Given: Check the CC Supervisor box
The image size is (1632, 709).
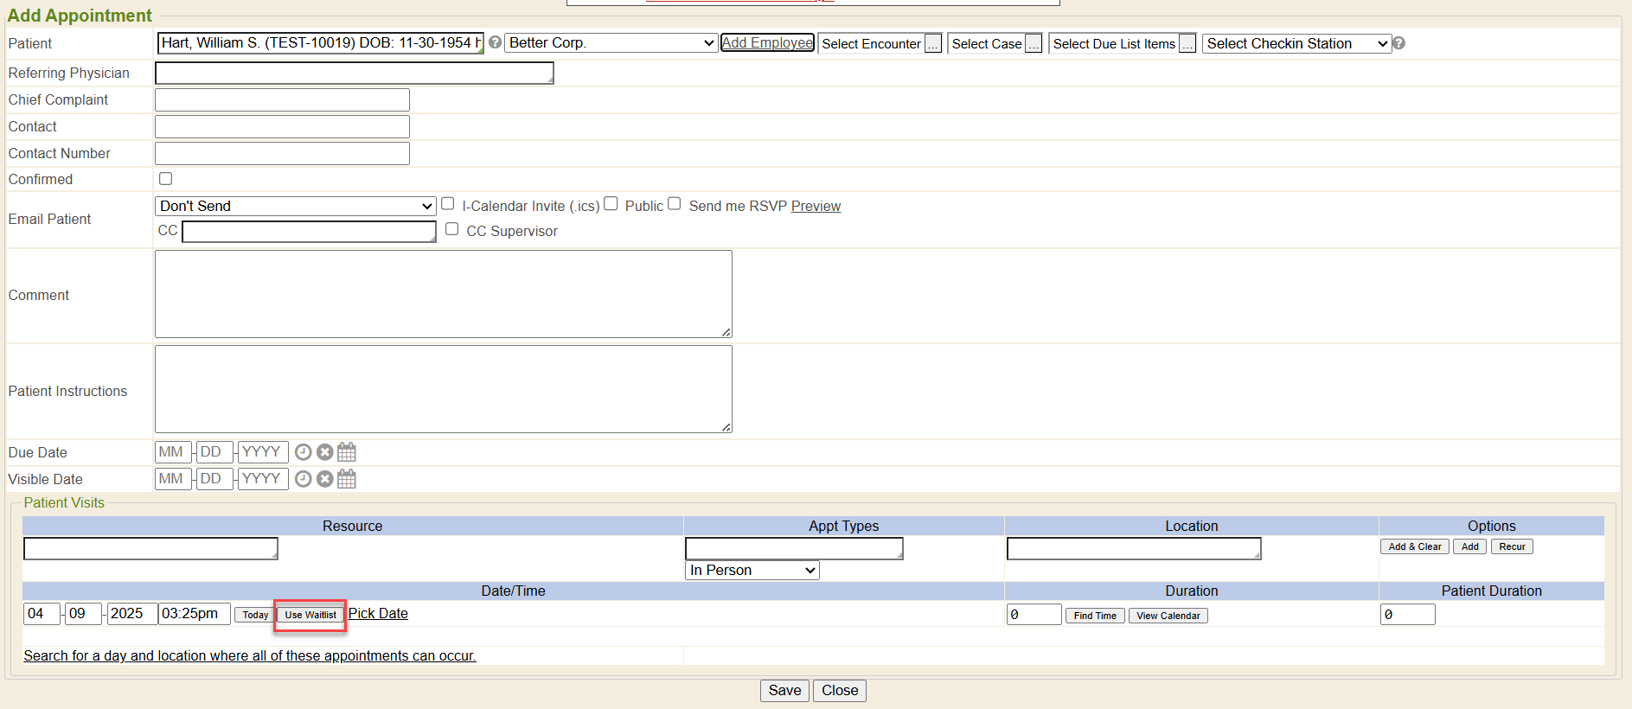Looking at the screenshot, I should click(451, 229).
